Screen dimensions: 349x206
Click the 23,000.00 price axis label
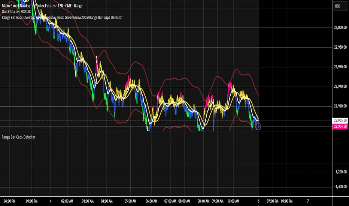[340, 27]
